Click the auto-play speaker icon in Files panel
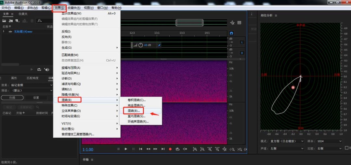 point(47,69)
